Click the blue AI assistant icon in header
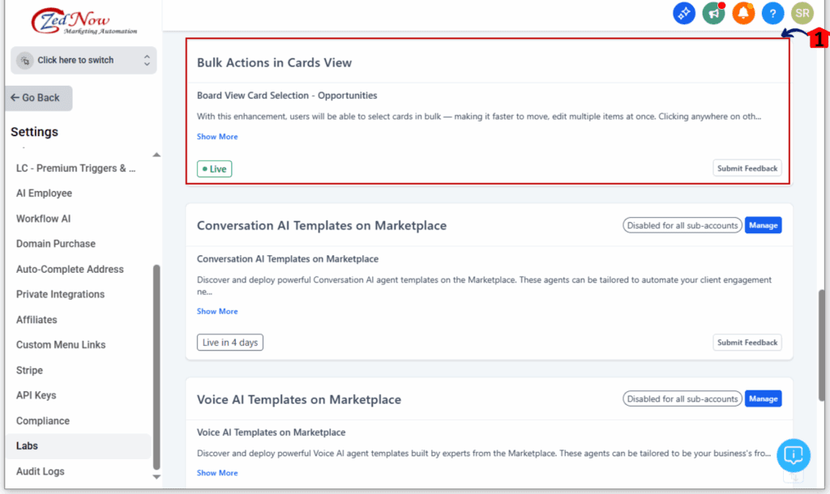This screenshot has width=830, height=494. [x=684, y=13]
